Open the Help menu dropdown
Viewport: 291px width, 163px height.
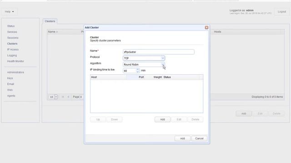point(9,12)
